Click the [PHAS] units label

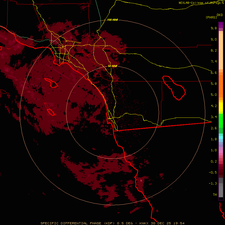point(211,17)
